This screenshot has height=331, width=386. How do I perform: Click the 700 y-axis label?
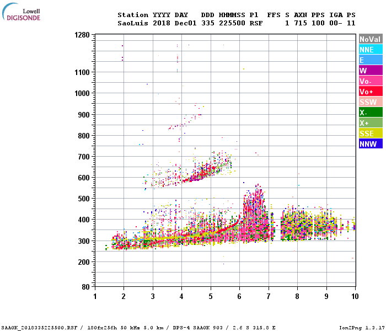click(x=84, y=157)
